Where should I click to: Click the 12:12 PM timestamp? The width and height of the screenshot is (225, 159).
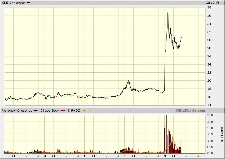click(212, 3)
